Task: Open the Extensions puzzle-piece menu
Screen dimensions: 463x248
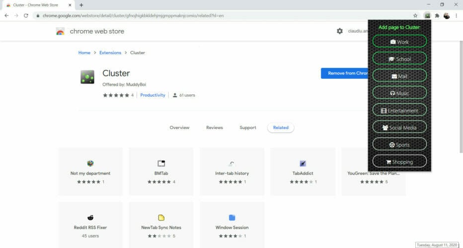Action: click(x=437, y=16)
